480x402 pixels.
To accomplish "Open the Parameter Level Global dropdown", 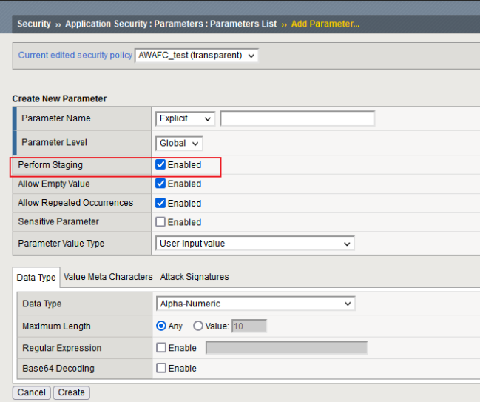I will [179, 144].
